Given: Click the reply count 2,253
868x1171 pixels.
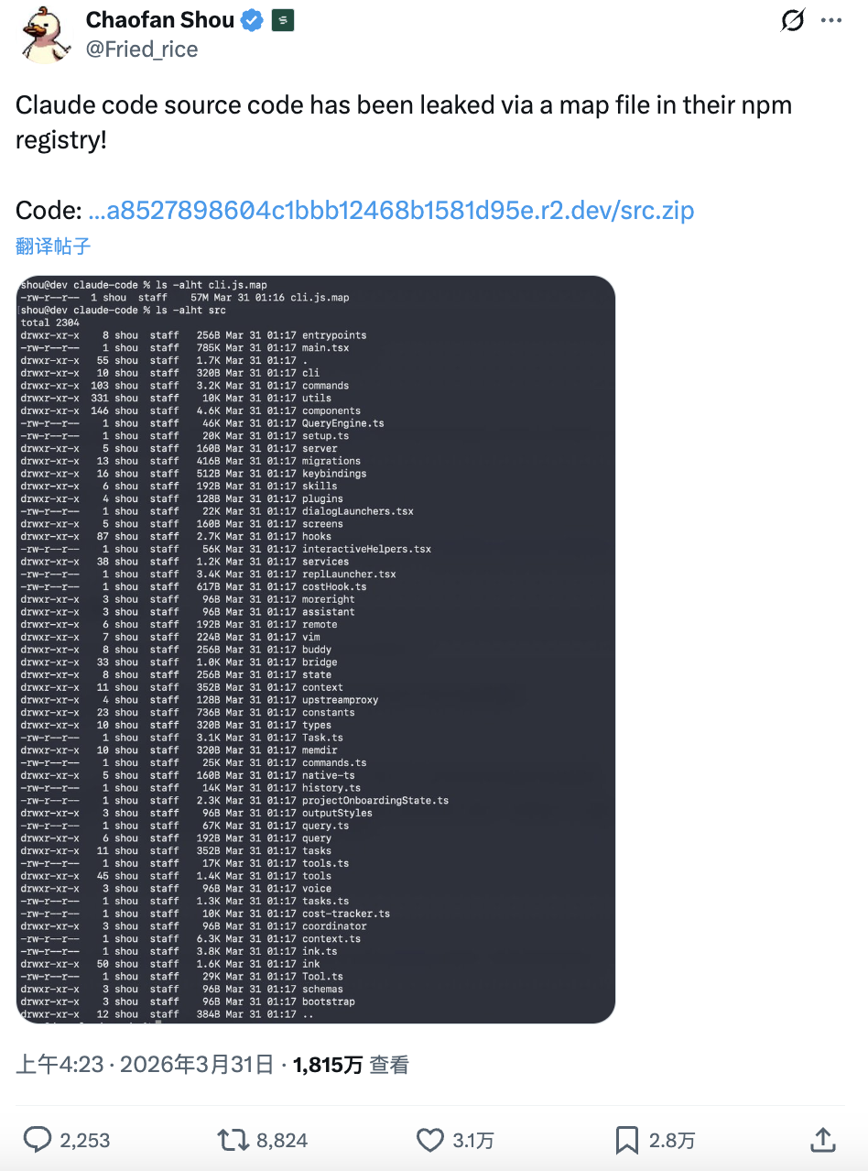Looking at the screenshot, I should pyautogui.click(x=79, y=1140).
